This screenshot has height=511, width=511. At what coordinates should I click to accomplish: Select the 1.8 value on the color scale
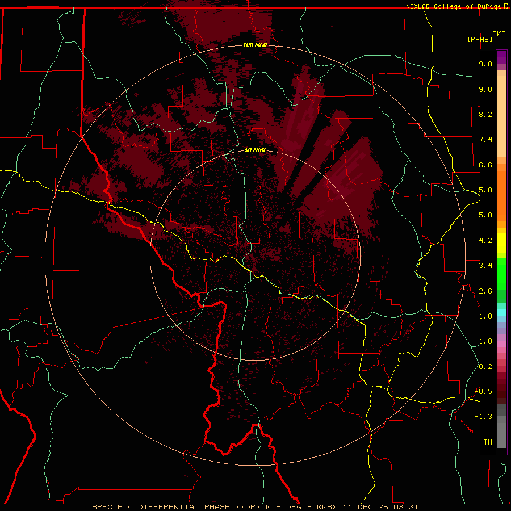[x=485, y=316]
